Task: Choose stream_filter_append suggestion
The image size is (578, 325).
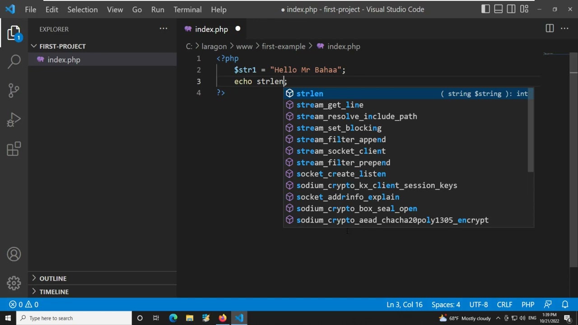Action: point(406,139)
